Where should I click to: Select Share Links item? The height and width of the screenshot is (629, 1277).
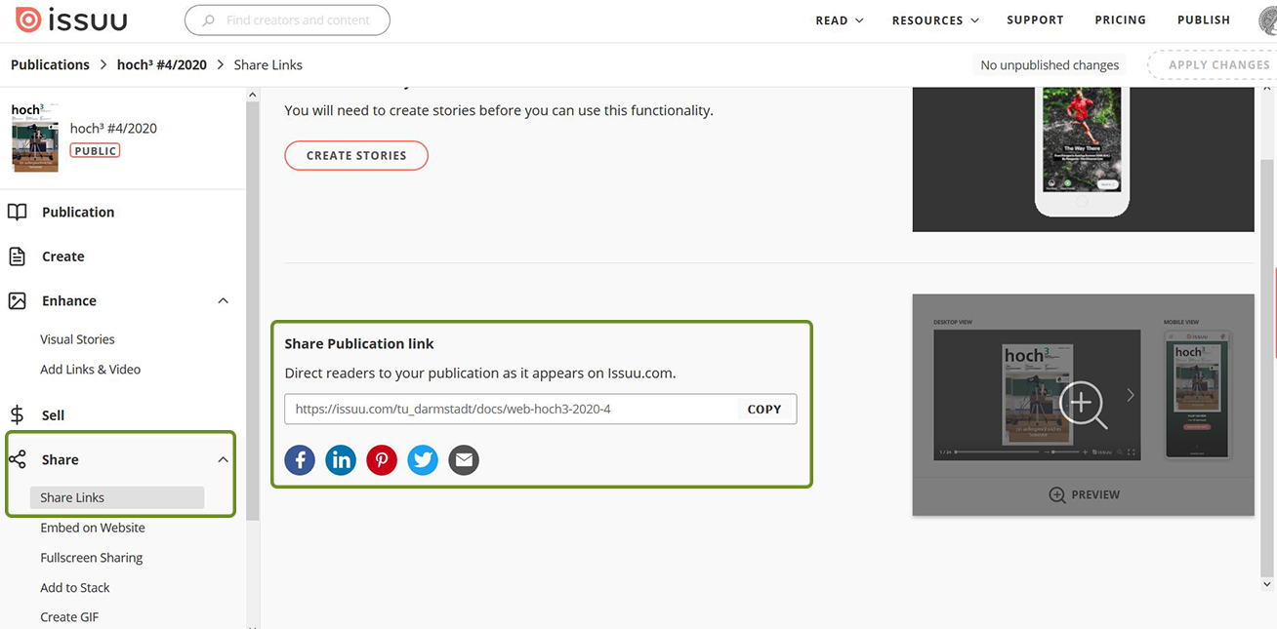(x=117, y=497)
